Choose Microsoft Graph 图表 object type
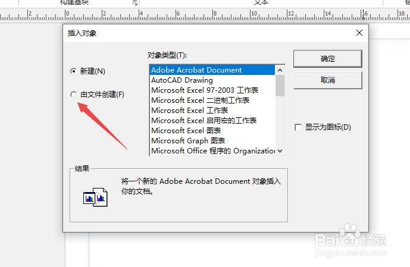 212,141
